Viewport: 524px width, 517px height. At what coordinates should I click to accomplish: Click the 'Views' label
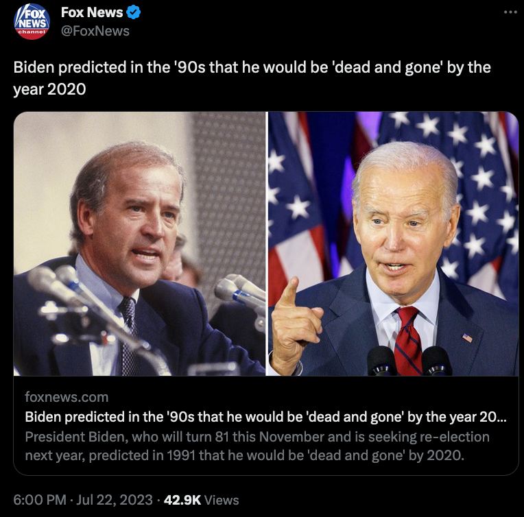point(222,500)
